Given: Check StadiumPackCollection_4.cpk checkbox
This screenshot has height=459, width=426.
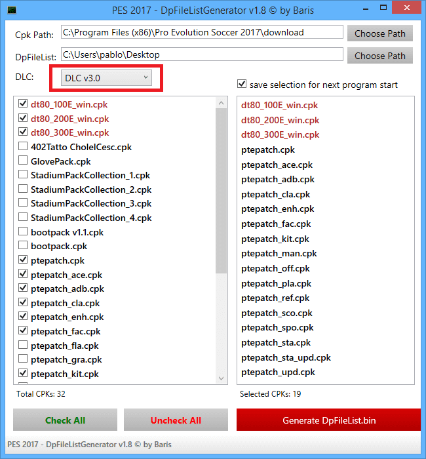Looking at the screenshot, I should 23,217.
